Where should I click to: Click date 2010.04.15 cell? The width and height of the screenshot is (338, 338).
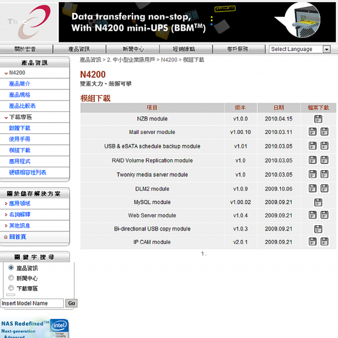(279, 118)
